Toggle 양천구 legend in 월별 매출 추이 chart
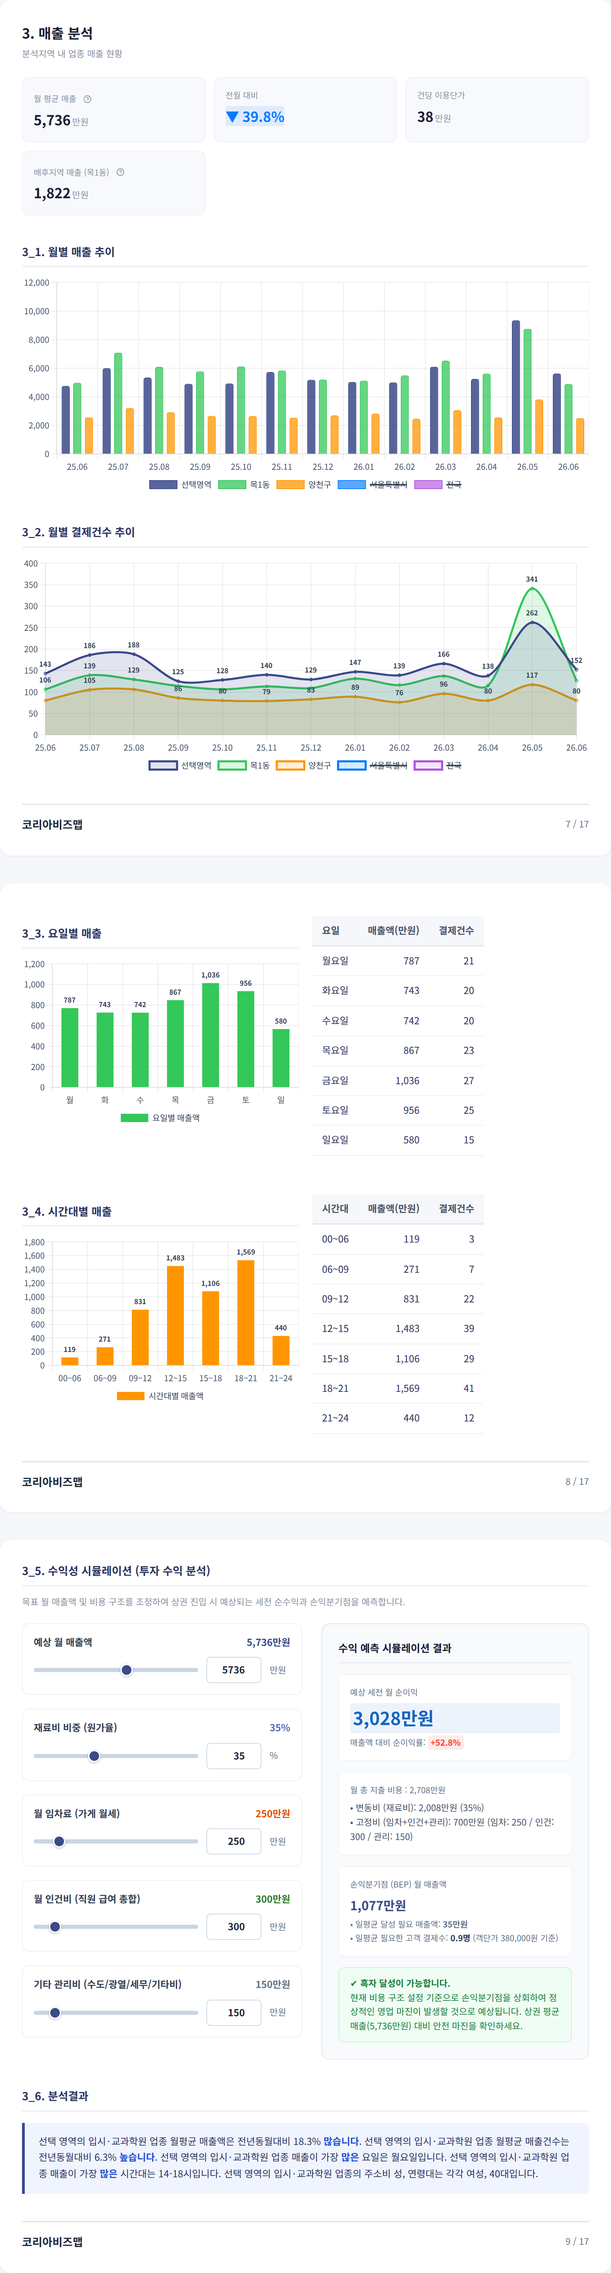The width and height of the screenshot is (611, 2273). pos(303,484)
